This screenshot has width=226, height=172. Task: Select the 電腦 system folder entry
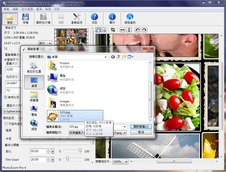click(61, 78)
